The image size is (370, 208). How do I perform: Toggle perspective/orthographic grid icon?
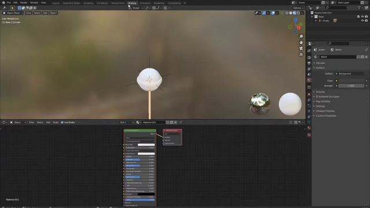301,54
